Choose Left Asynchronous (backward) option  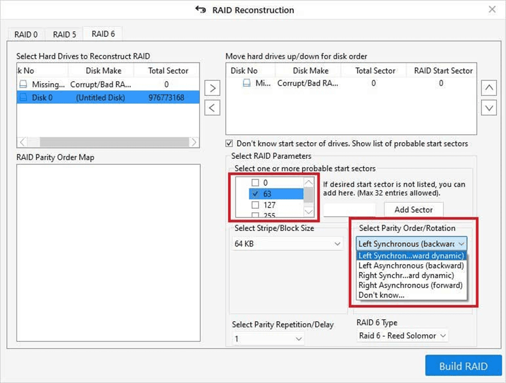(x=412, y=266)
